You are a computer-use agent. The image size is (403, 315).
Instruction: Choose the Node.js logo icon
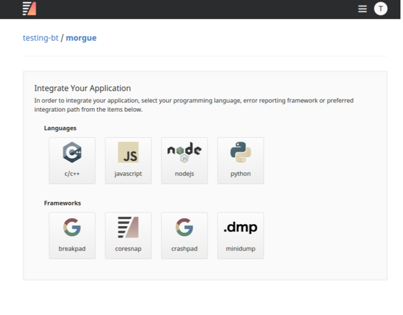pyautogui.click(x=185, y=152)
